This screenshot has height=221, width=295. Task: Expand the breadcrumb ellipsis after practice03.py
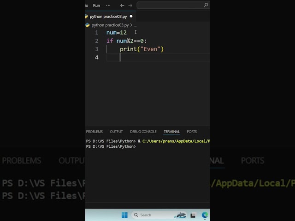pyautogui.click(x=135, y=25)
